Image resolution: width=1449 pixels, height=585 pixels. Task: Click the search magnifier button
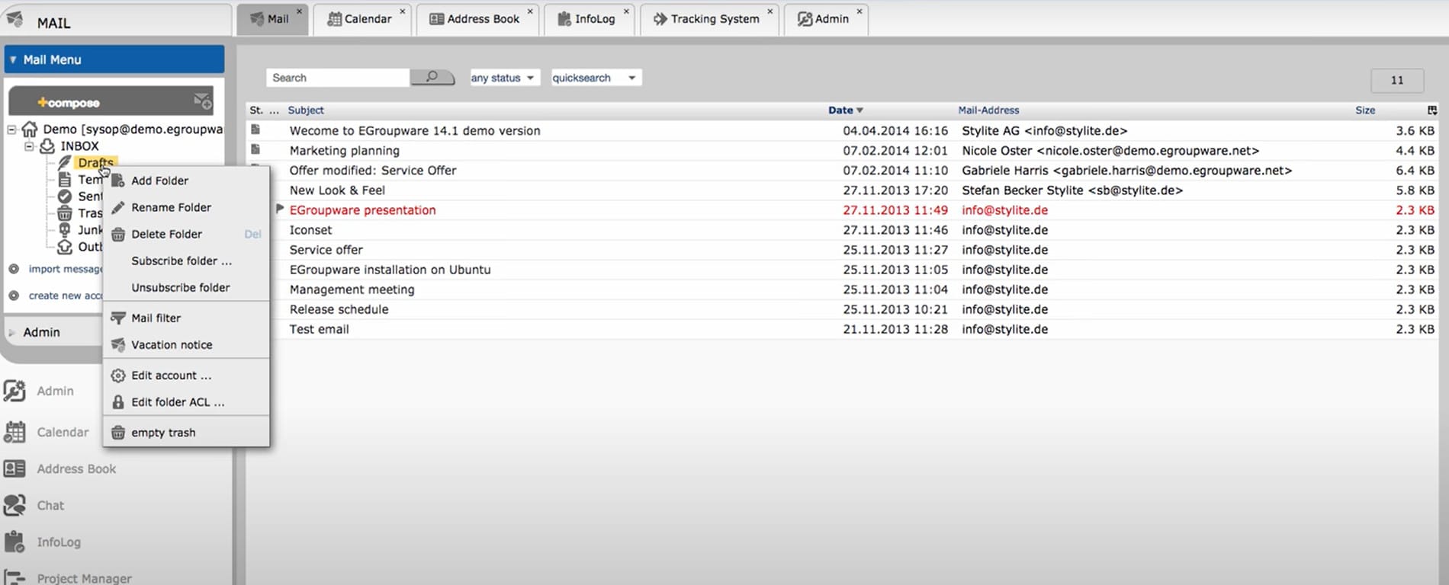[x=432, y=77]
